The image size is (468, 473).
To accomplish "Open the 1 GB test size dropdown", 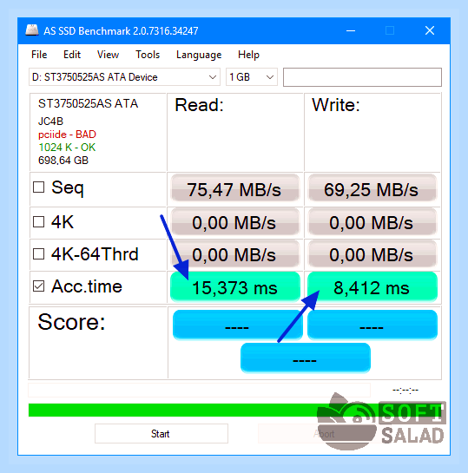I will coord(252,77).
